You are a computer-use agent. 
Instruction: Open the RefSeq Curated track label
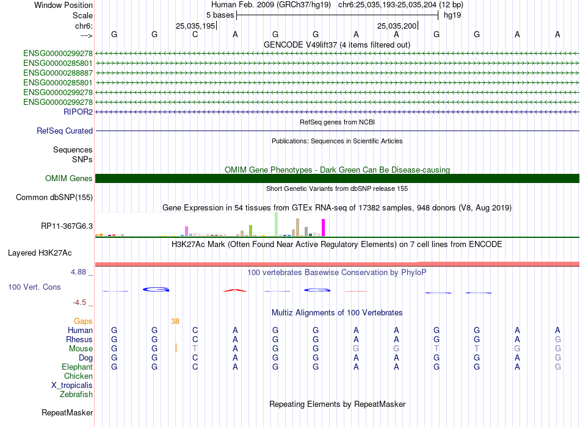coord(65,131)
